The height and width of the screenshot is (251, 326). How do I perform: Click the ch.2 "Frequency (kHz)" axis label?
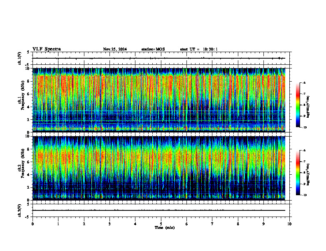23,163
